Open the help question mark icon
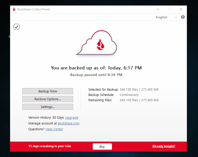 pos(183,17)
